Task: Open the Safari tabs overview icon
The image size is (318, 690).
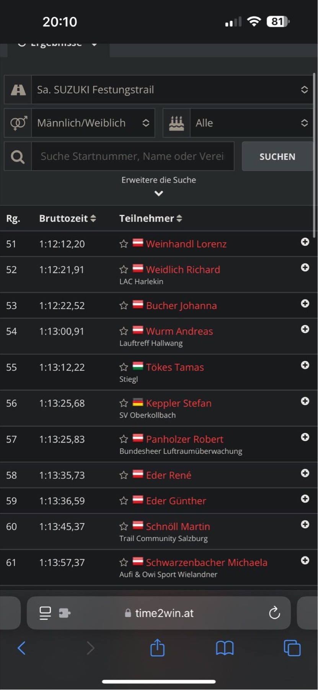Action: click(x=292, y=648)
